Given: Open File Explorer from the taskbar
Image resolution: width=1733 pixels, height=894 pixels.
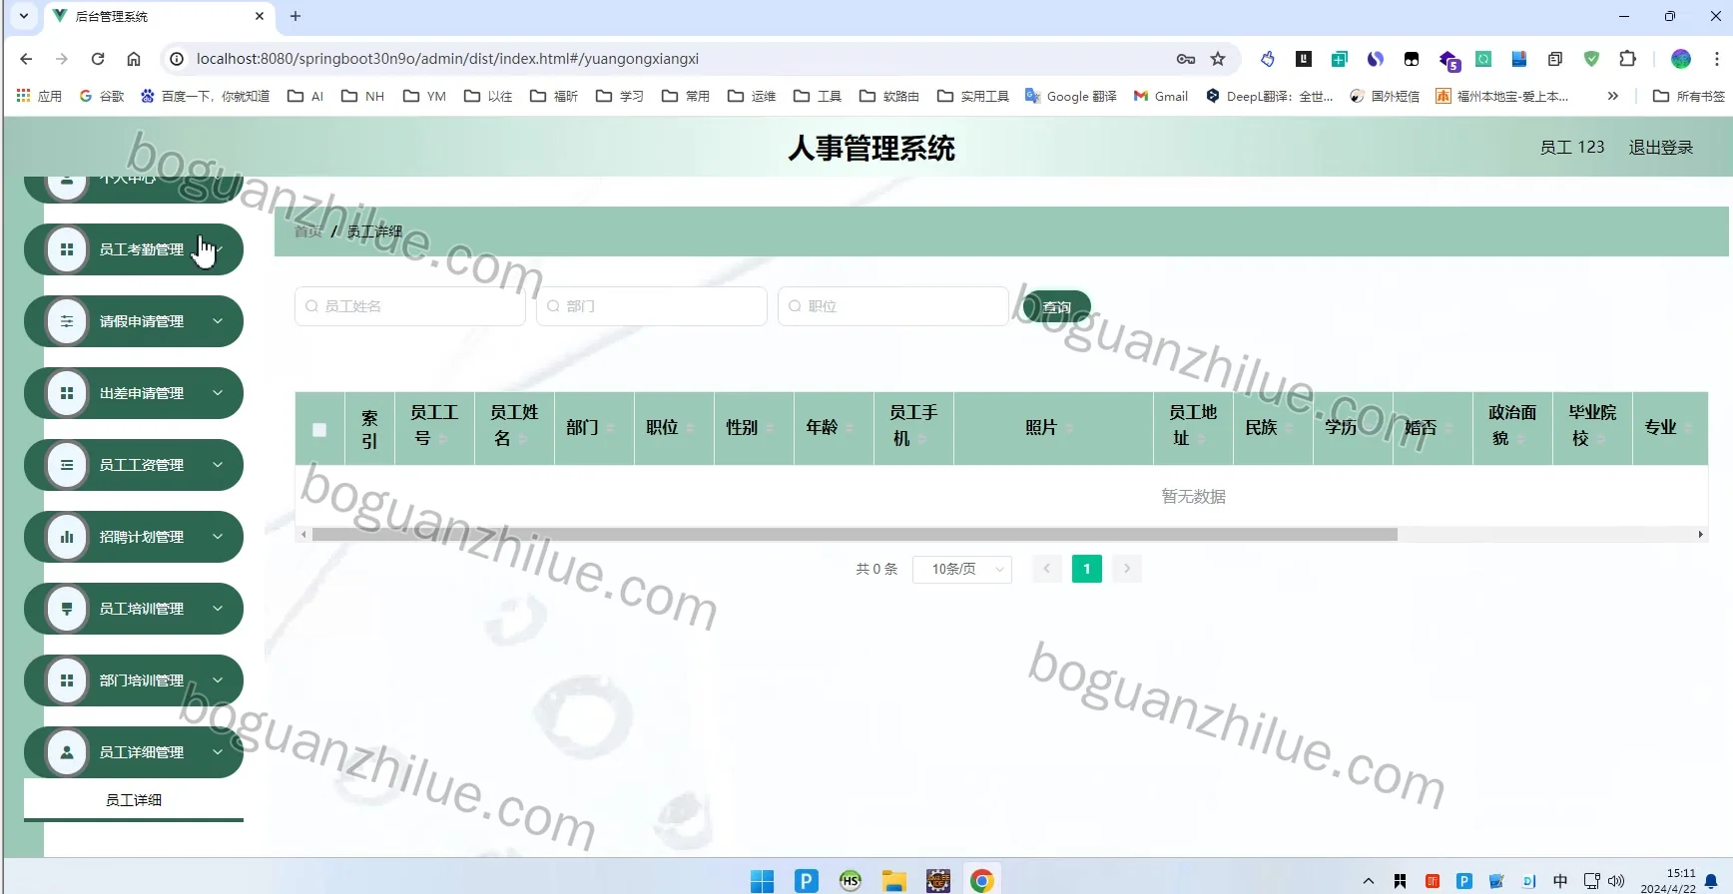Looking at the screenshot, I should click(x=893, y=880).
